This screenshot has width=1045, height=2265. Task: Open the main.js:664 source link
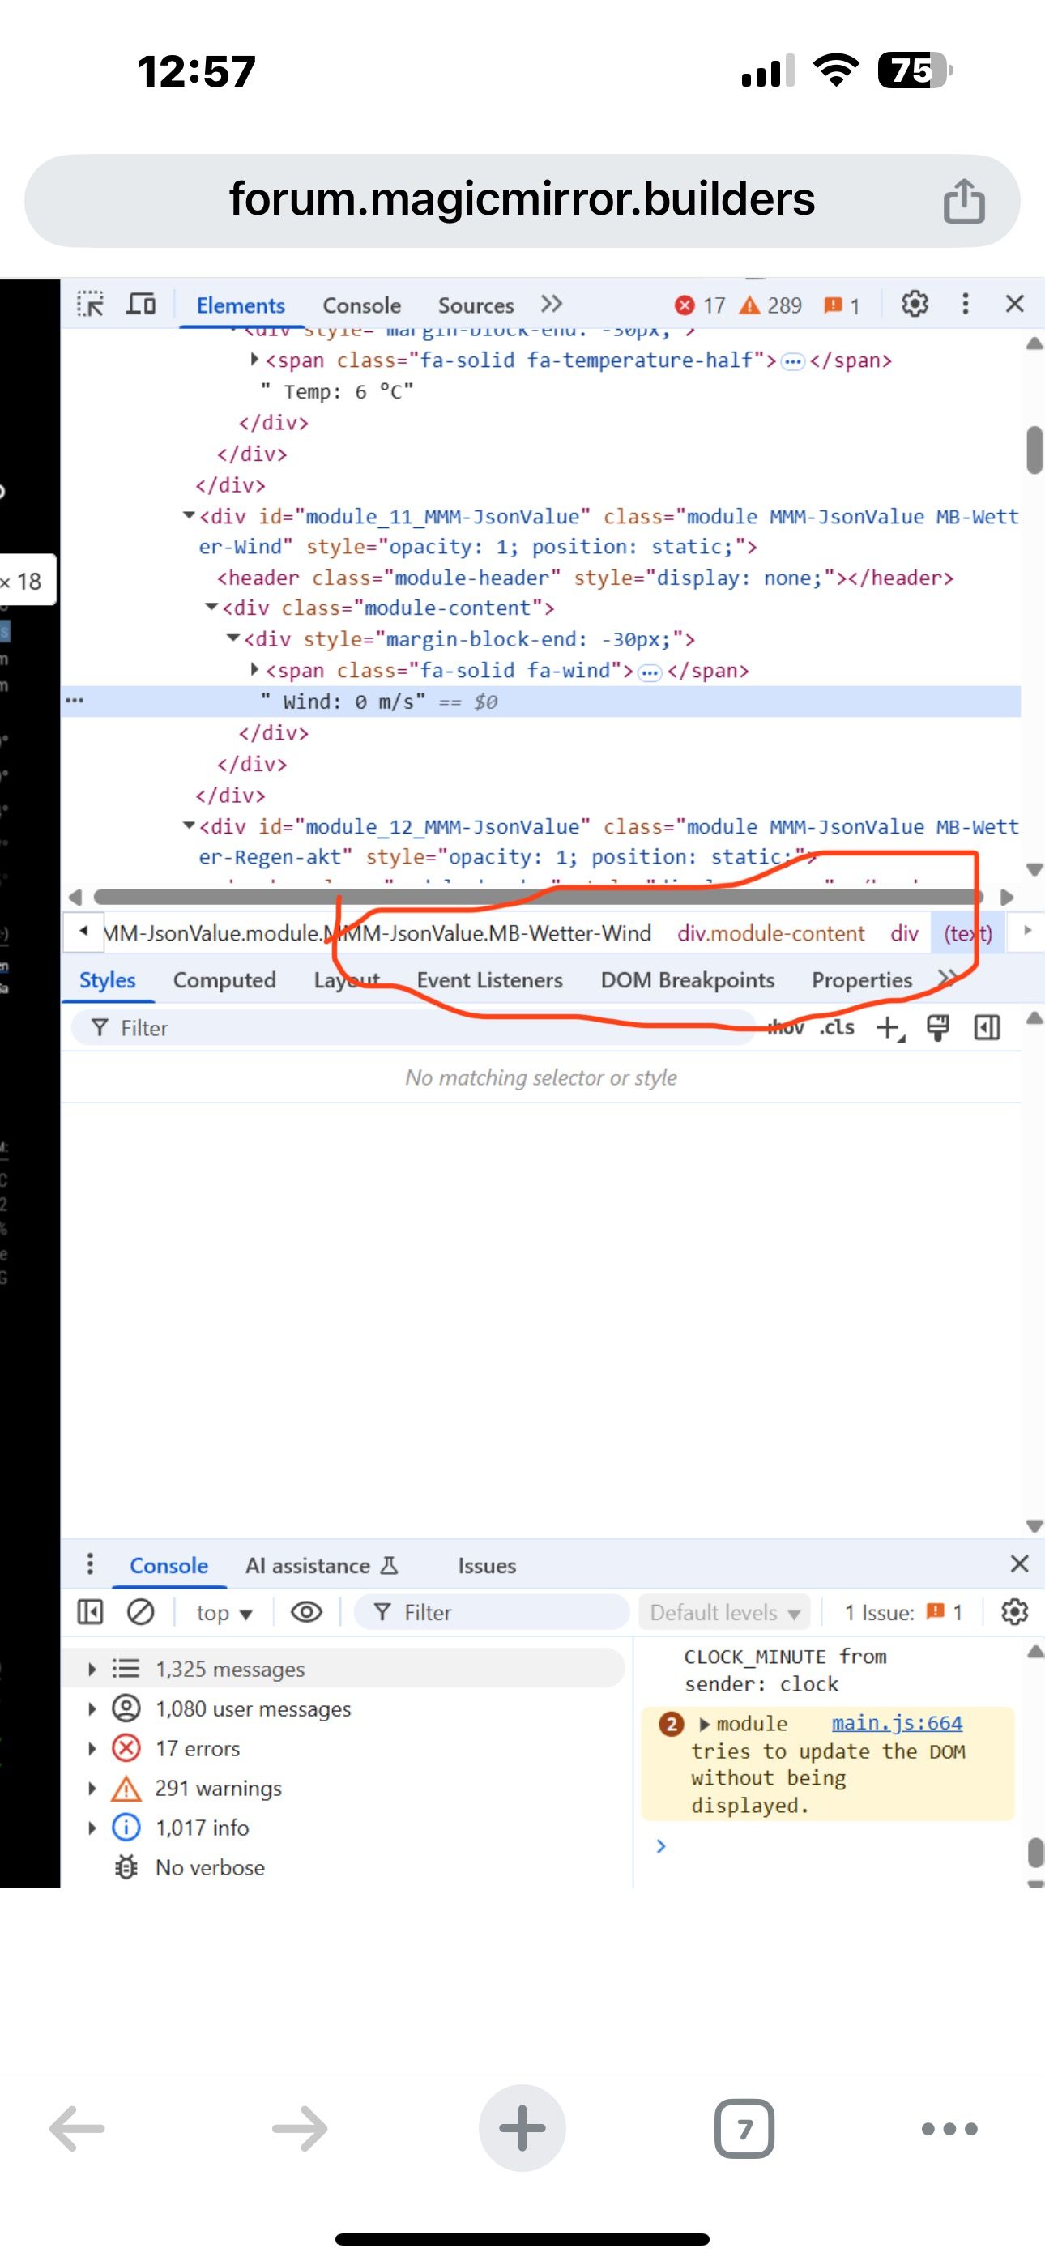tap(896, 1723)
